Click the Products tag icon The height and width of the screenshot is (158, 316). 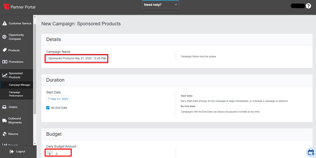(5, 50)
